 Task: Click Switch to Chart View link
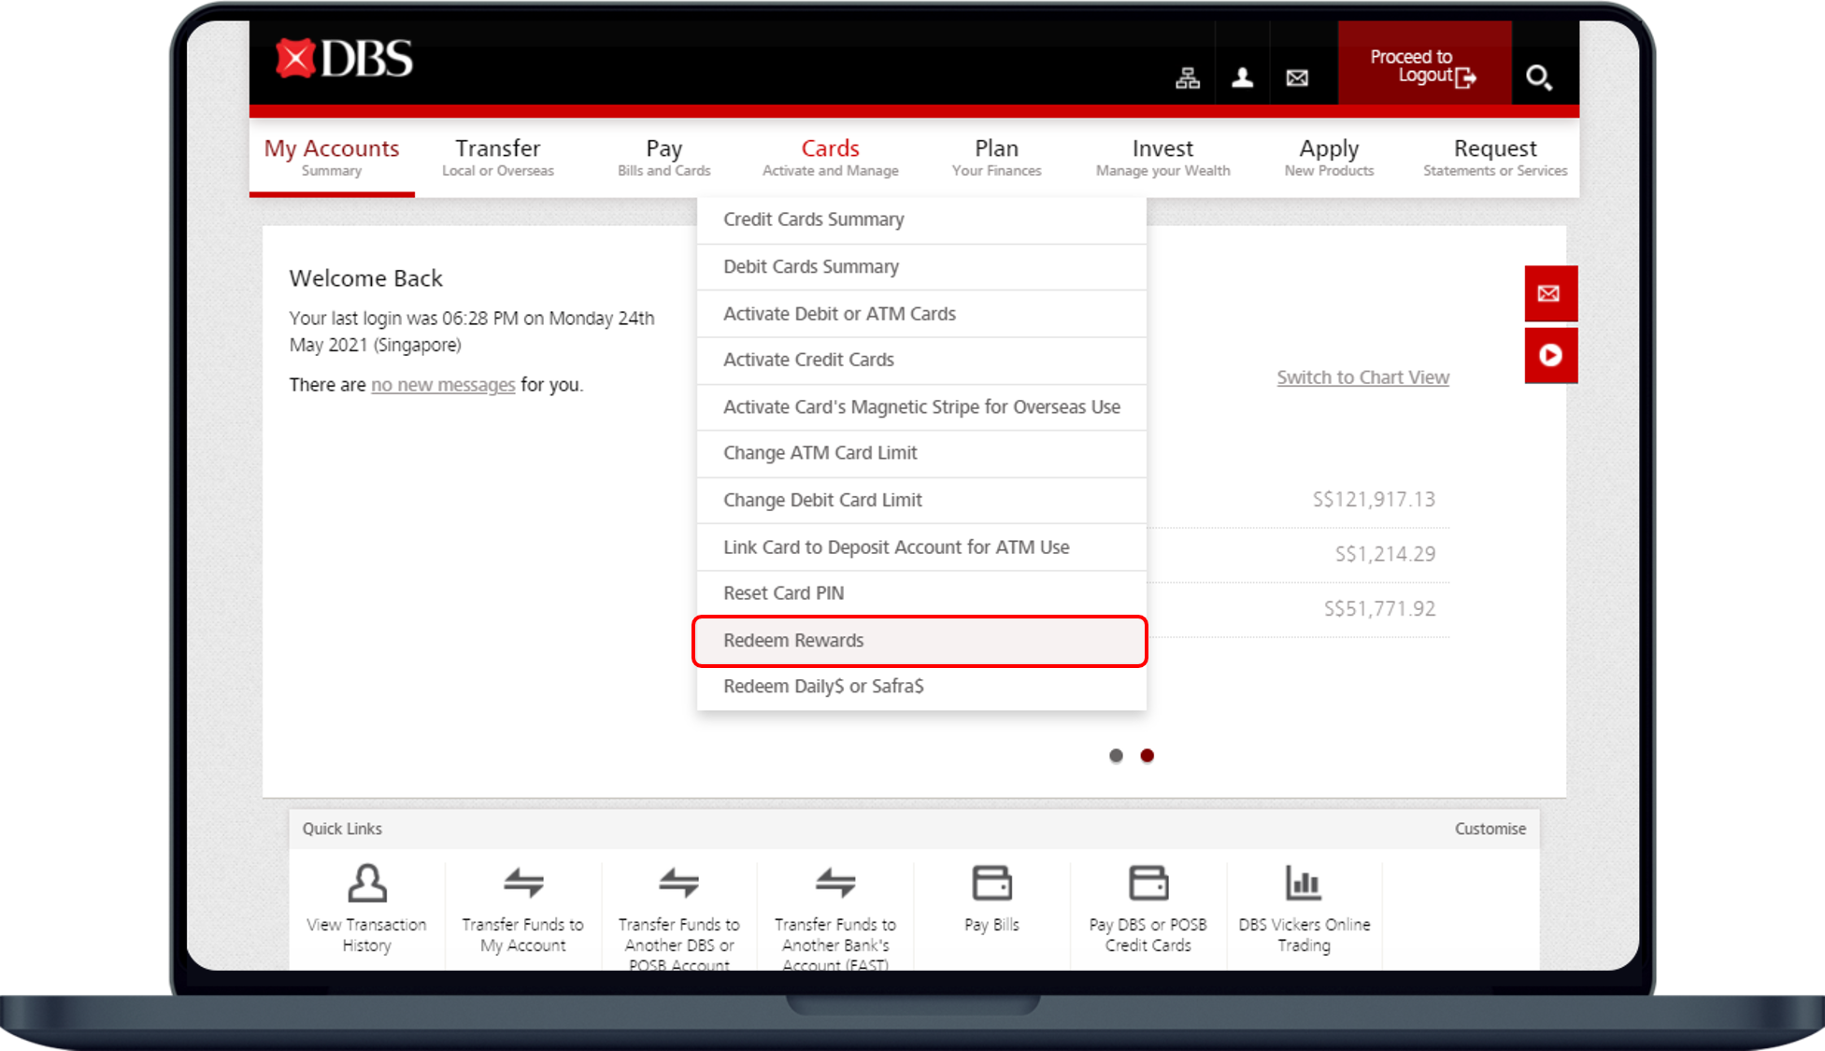coord(1362,377)
